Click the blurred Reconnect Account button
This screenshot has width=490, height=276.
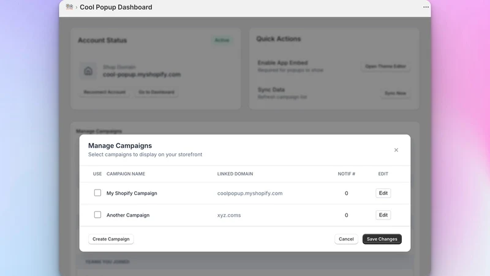point(104,92)
